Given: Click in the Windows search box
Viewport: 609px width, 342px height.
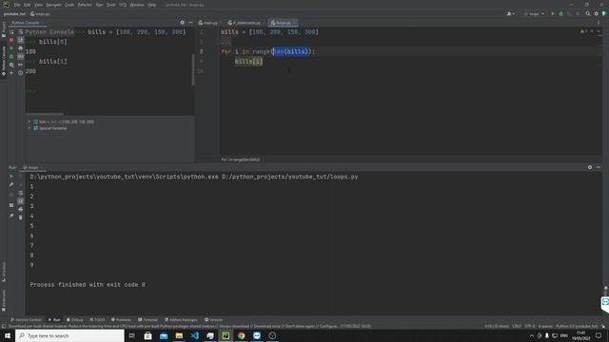Looking at the screenshot, I should click(69, 335).
